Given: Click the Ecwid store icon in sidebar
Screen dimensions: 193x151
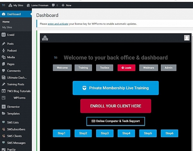Looking at the screenshot, I should [x=4, y=35].
